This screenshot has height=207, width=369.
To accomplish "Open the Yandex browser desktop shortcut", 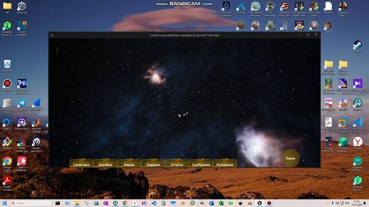I will pyautogui.click(x=357, y=143).
